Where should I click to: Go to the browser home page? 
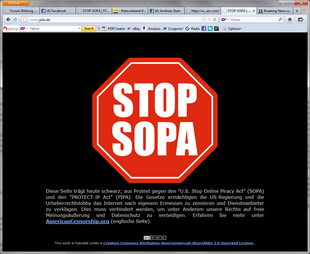click(x=290, y=20)
